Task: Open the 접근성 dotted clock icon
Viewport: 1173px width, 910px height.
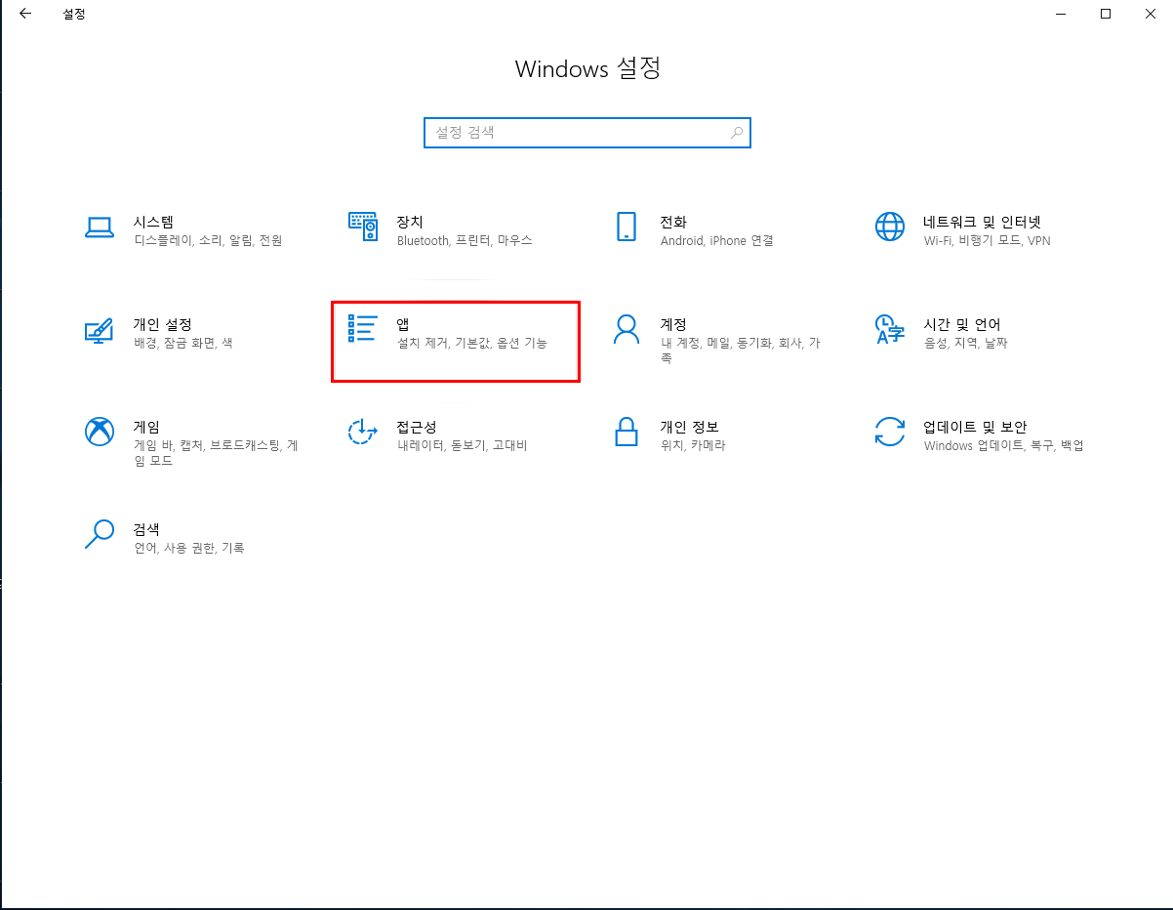Action: 363,432
